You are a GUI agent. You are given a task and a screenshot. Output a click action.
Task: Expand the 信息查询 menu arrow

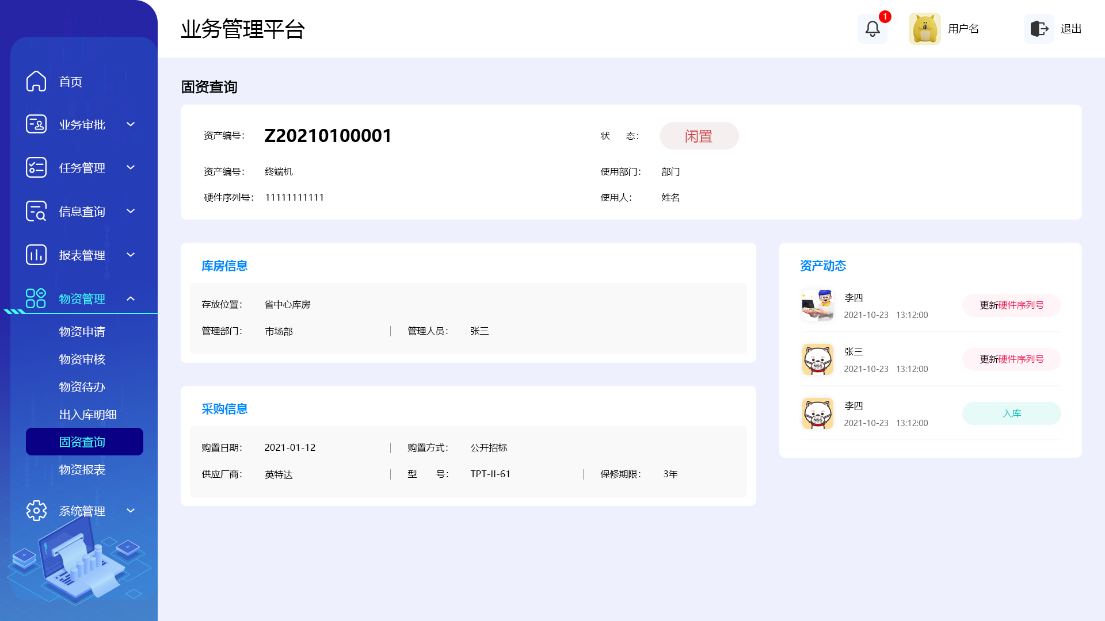click(131, 211)
